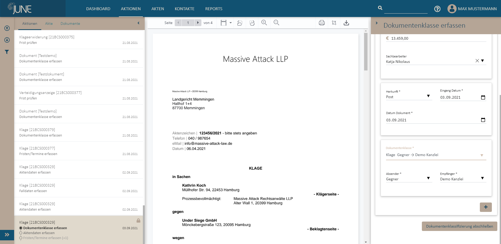The image size is (501, 244).
Task: Open the filter funnel in left sidebar
Action: (x=7, y=52)
